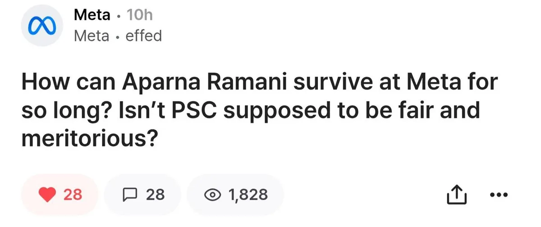The width and height of the screenshot is (541, 227).
Task: Open the effed author profile
Action: click(x=143, y=36)
